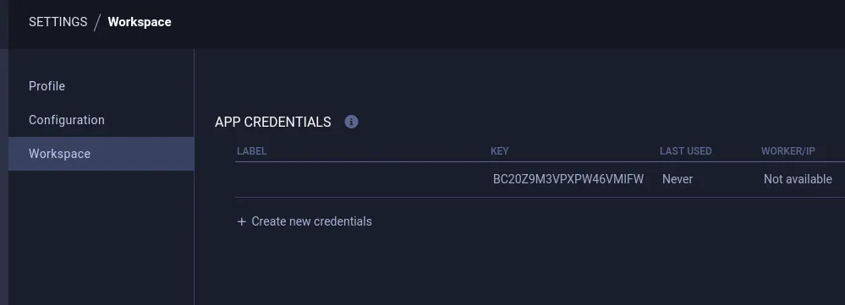Click the collapsed left navigation strip

coord(3,177)
